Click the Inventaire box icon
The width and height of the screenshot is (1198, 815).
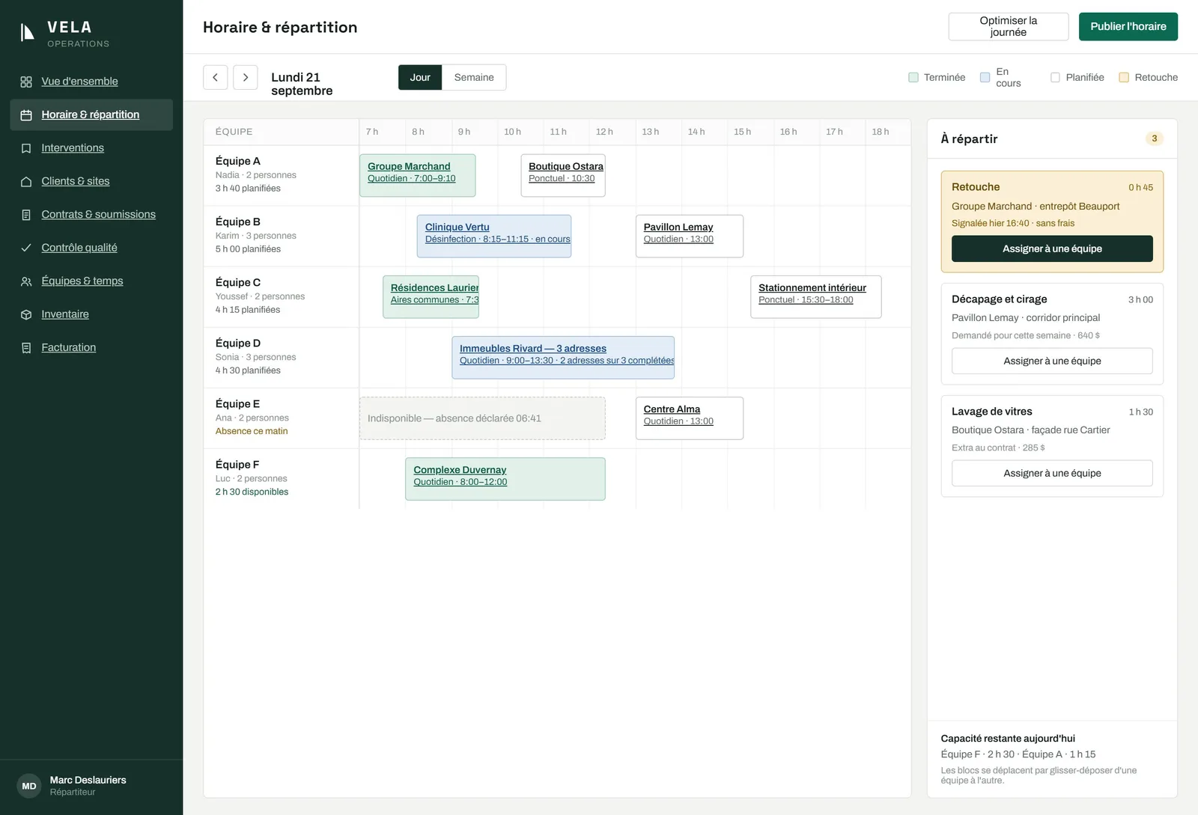coord(26,314)
